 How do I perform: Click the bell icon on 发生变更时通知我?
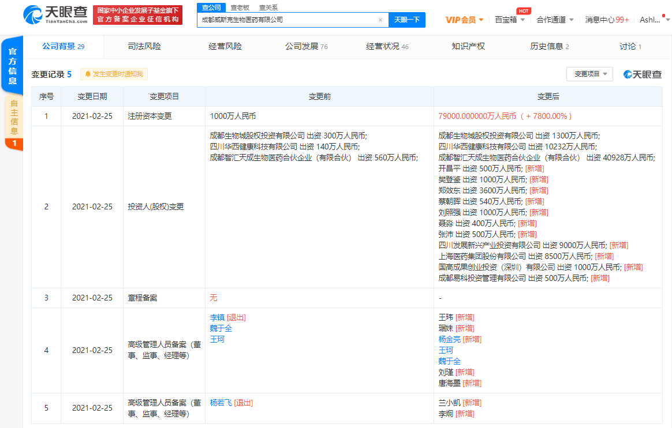coord(88,74)
